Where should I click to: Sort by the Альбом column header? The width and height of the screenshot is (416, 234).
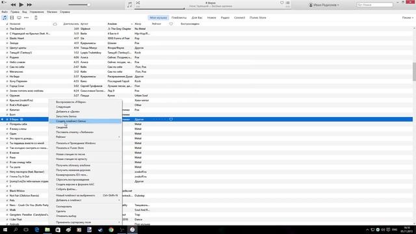(112, 24)
